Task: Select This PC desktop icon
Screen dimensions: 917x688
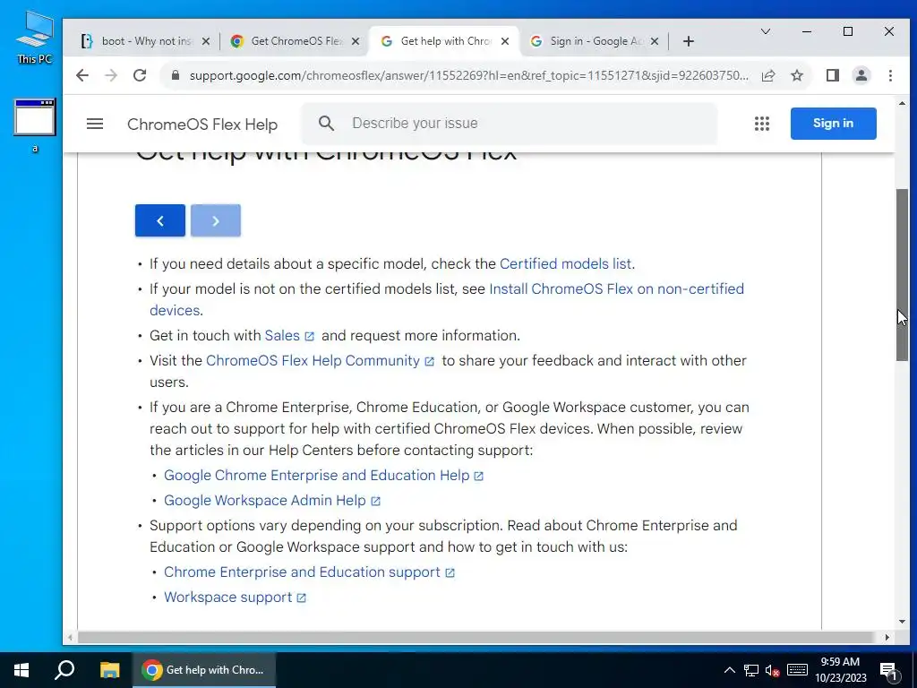Action: [35, 38]
